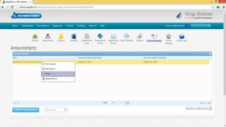Click the browser reload button
Viewport: 226px width, 127px height.
12,7
